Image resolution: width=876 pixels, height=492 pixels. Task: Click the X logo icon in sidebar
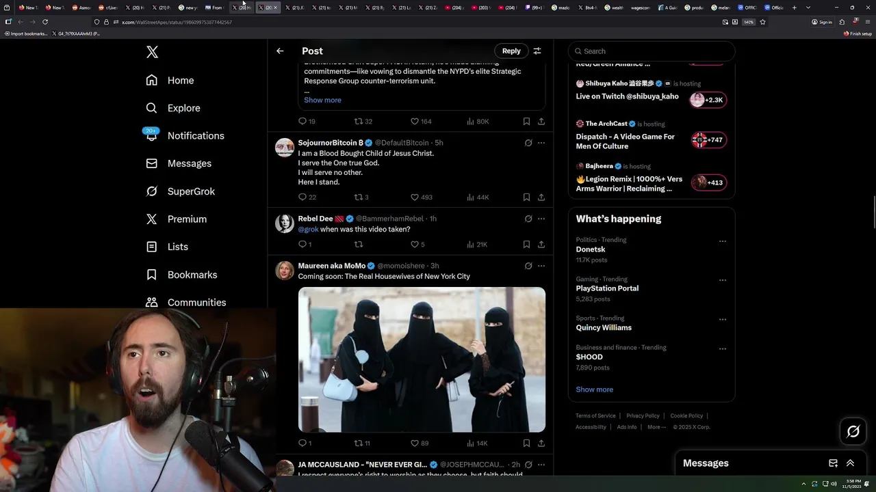tap(152, 52)
